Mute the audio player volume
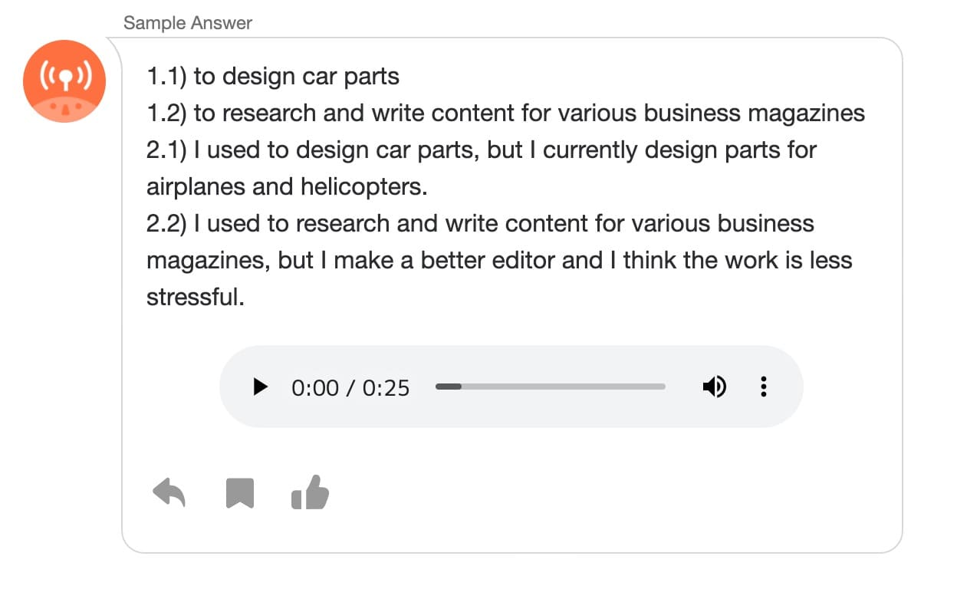 click(714, 387)
